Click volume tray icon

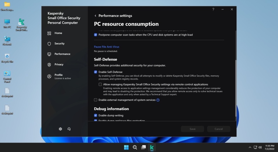(260, 147)
